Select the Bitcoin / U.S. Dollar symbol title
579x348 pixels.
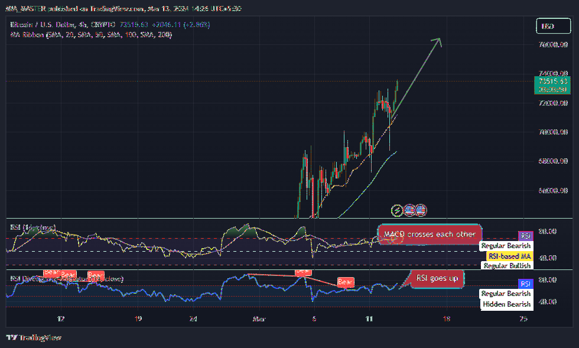(x=63, y=25)
